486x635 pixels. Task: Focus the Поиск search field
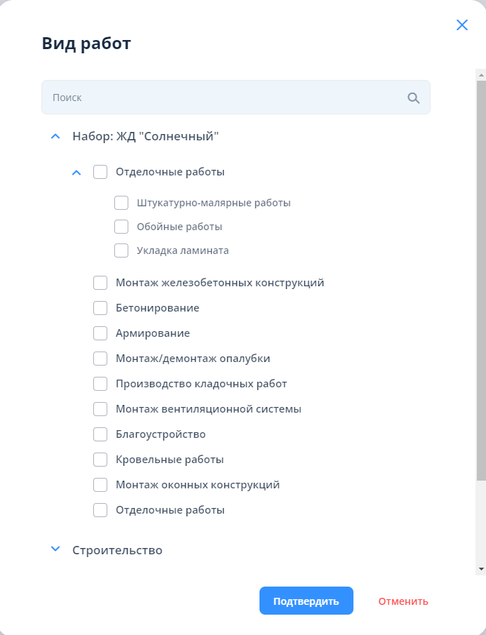pyautogui.click(x=224, y=98)
